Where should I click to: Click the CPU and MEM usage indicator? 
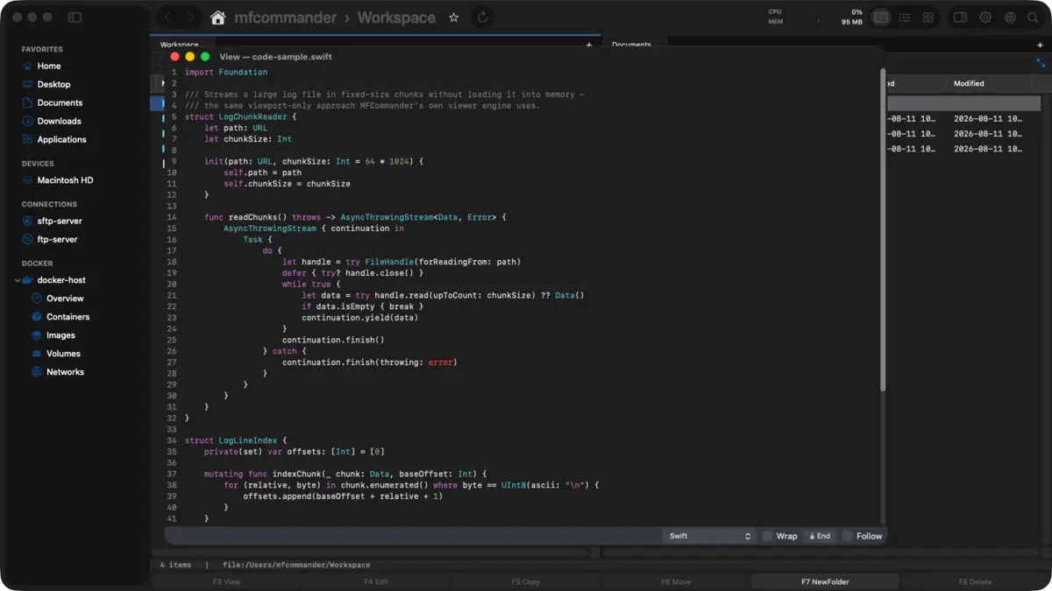click(815, 17)
